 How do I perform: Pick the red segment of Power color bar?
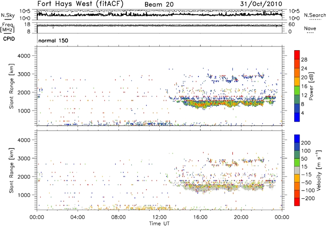pyautogui.click(x=297, y=55)
